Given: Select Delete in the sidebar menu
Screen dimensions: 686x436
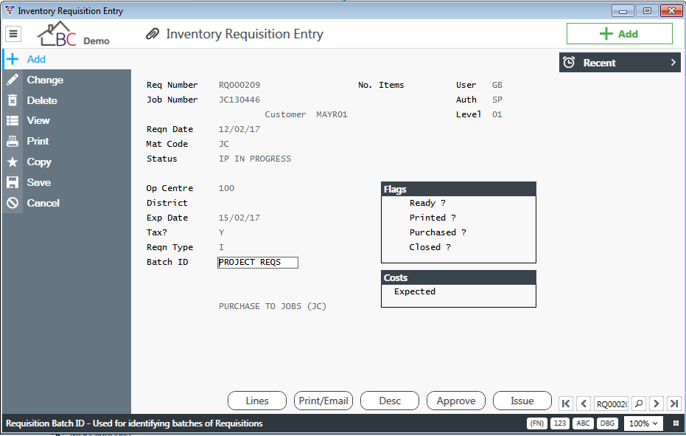Looking at the screenshot, I should click(x=66, y=100).
